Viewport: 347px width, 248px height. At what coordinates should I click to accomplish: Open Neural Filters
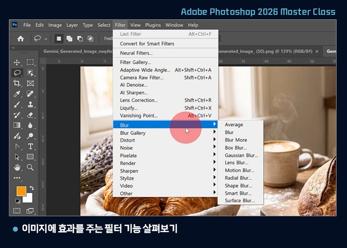[165, 53]
